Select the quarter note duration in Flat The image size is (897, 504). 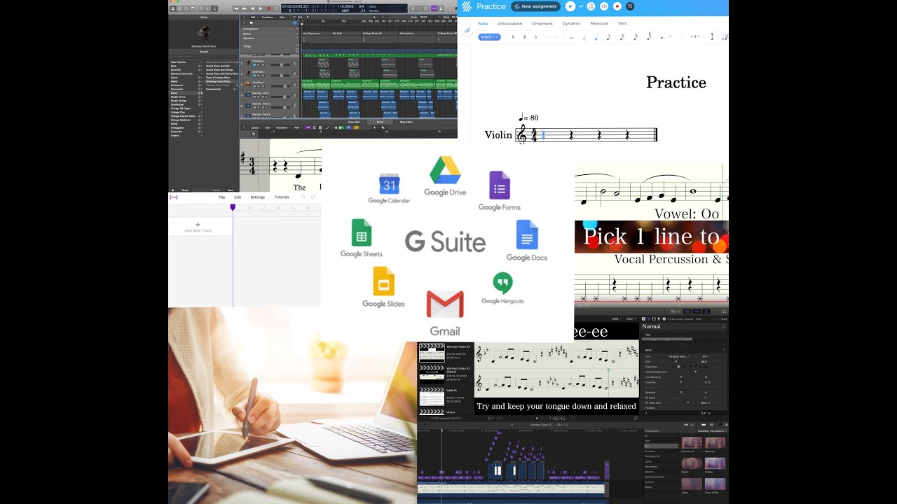596,37
